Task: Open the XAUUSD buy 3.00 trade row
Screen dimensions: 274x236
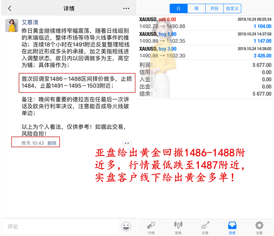Action: point(205,52)
